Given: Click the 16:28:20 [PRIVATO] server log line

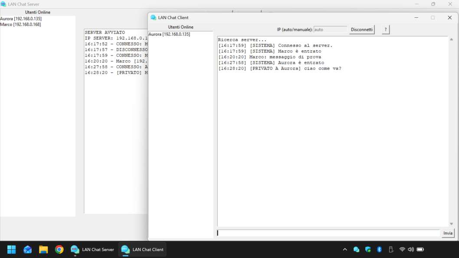Looking at the screenshot, I should tap(116, 72).
